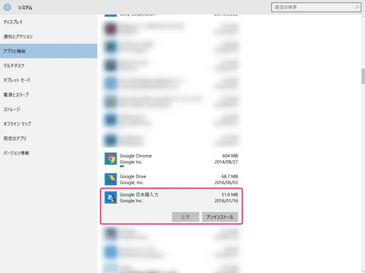
Task: Click the 2016/01/16 install date
Action: point(226,200)
